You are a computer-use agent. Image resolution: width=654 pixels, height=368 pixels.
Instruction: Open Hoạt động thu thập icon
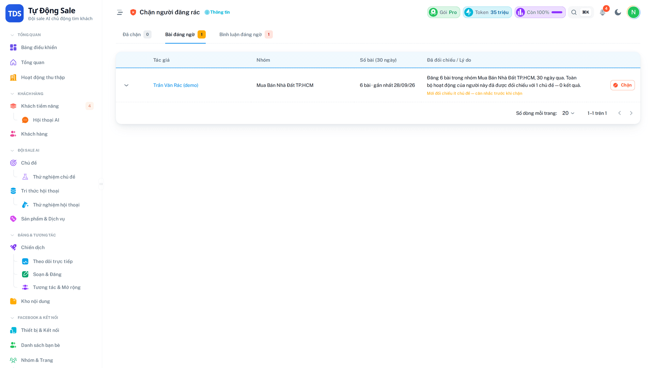pyautogui.click(x=13, y=77)
